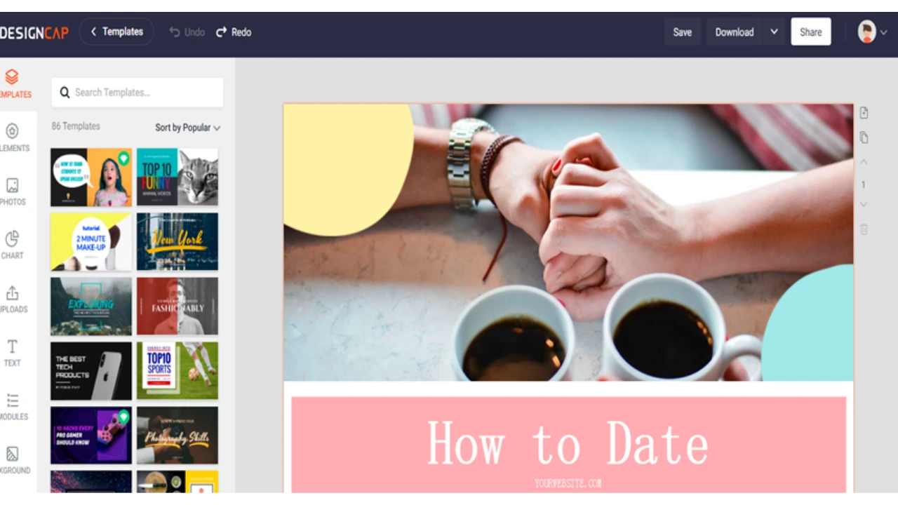
Task: Click the Redo button
Action: [234, 32]
